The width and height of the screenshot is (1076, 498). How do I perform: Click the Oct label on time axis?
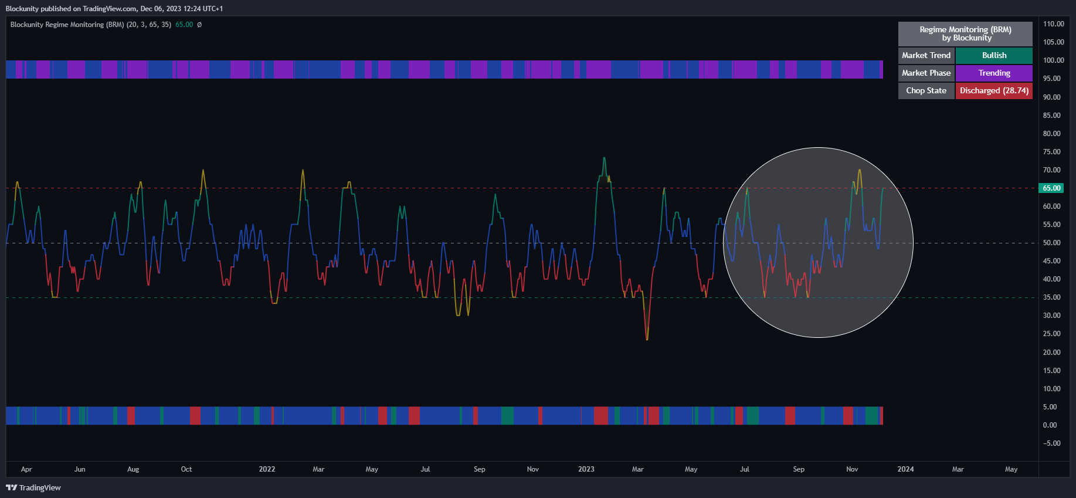tap(186, 469)
